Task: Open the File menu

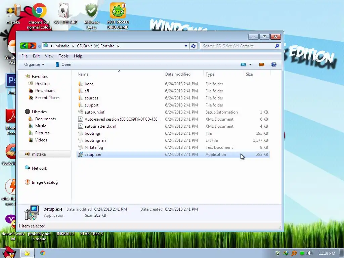Action: (25, 56)
